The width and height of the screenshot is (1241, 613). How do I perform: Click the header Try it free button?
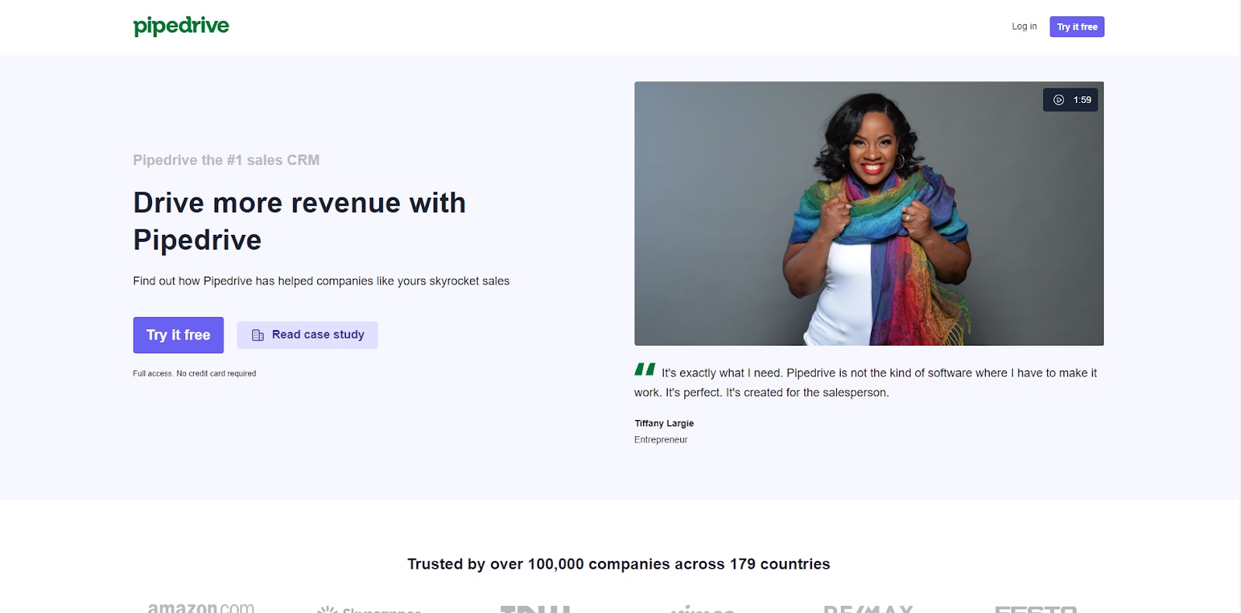[1077, 27]
